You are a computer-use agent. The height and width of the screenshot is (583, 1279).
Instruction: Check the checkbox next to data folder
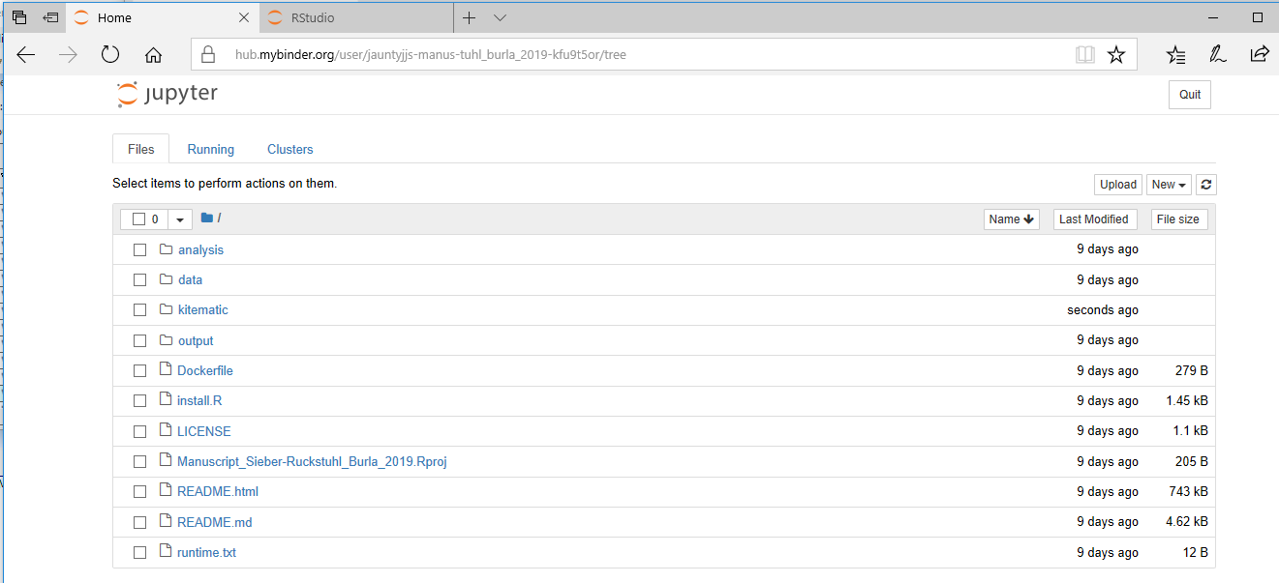point(139,279)
